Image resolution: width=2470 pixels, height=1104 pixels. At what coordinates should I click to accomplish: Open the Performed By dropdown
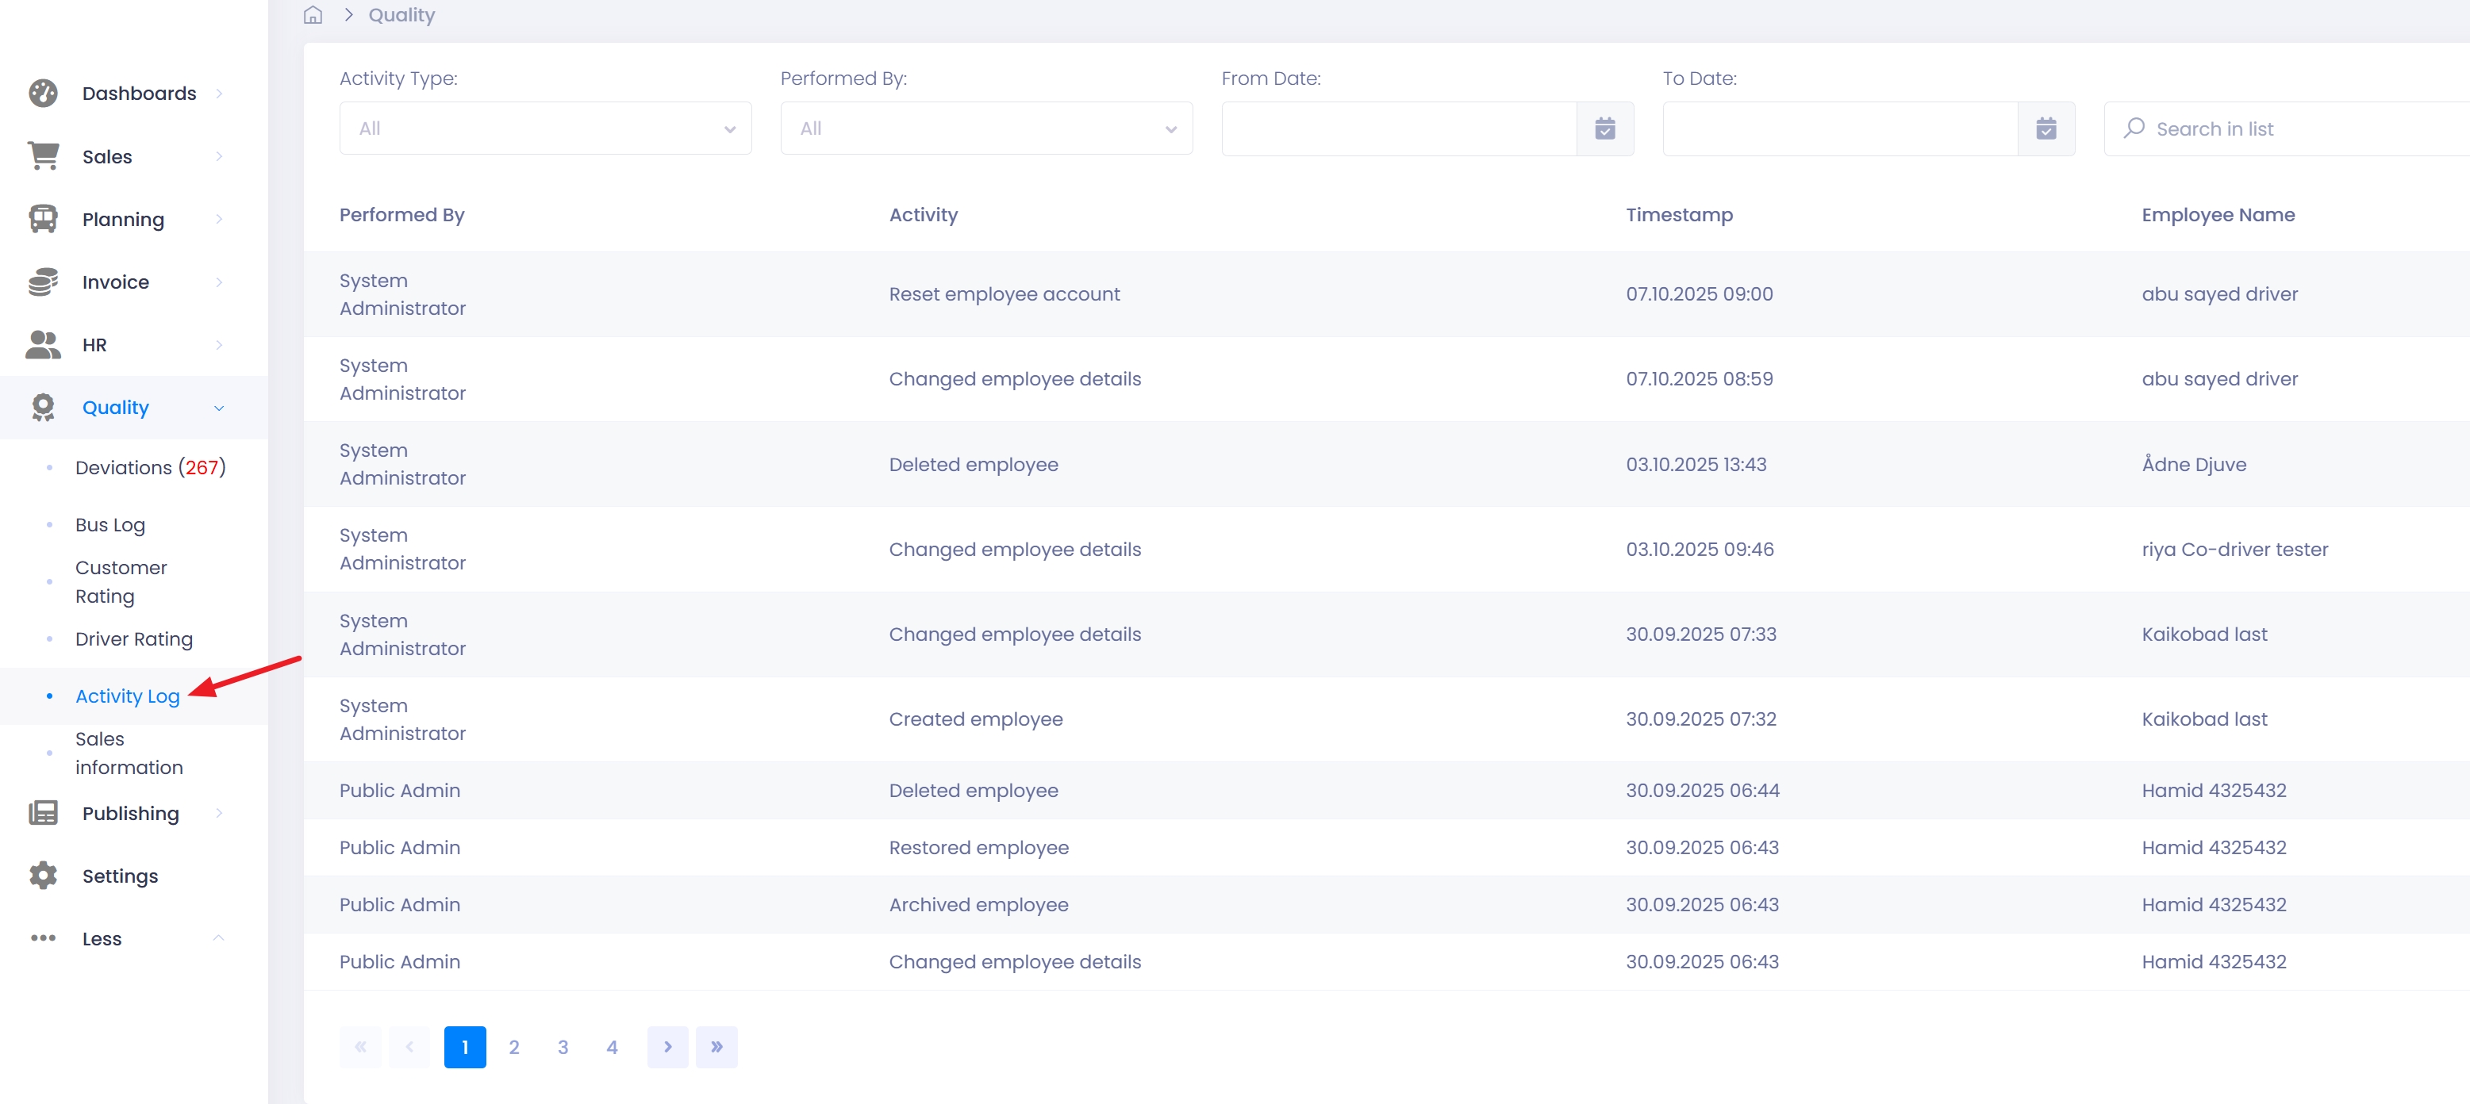(985, 128)
